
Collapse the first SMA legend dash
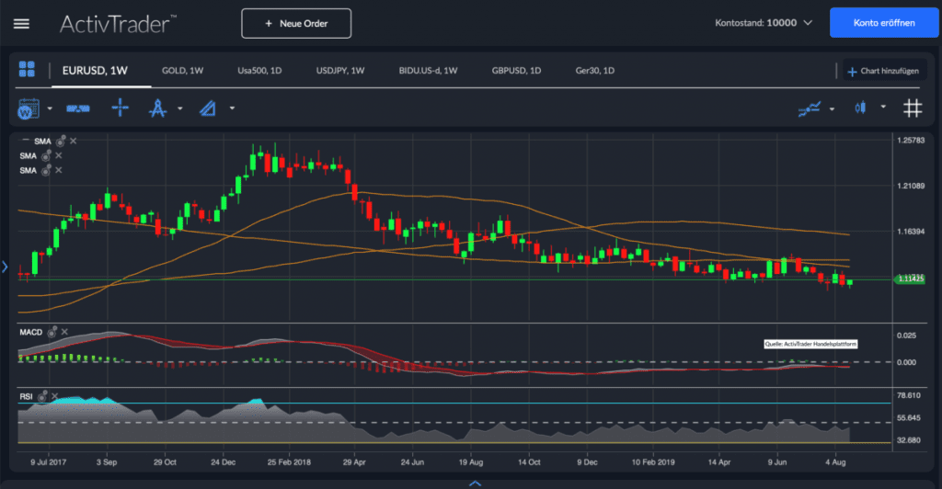click(25, 140)
